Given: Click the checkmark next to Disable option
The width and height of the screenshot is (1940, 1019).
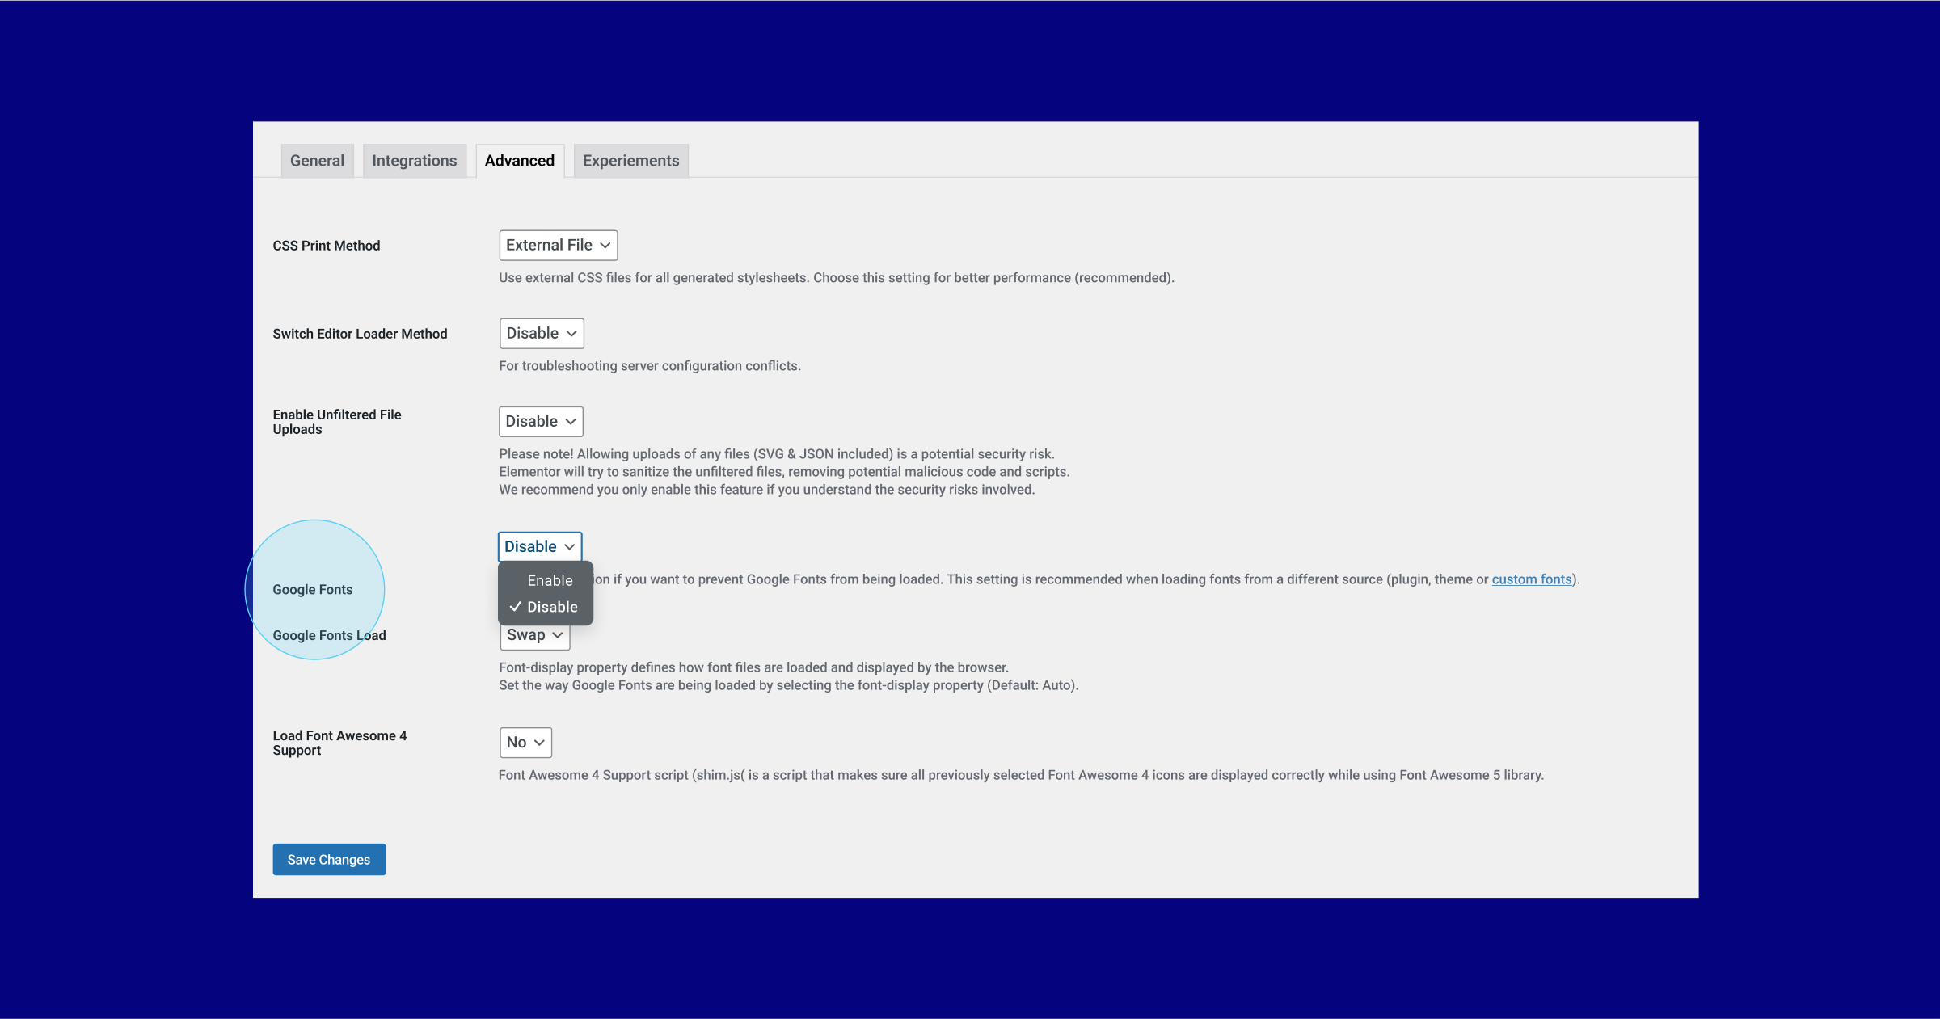Looking at the screenshot, I should pos(515,607).
